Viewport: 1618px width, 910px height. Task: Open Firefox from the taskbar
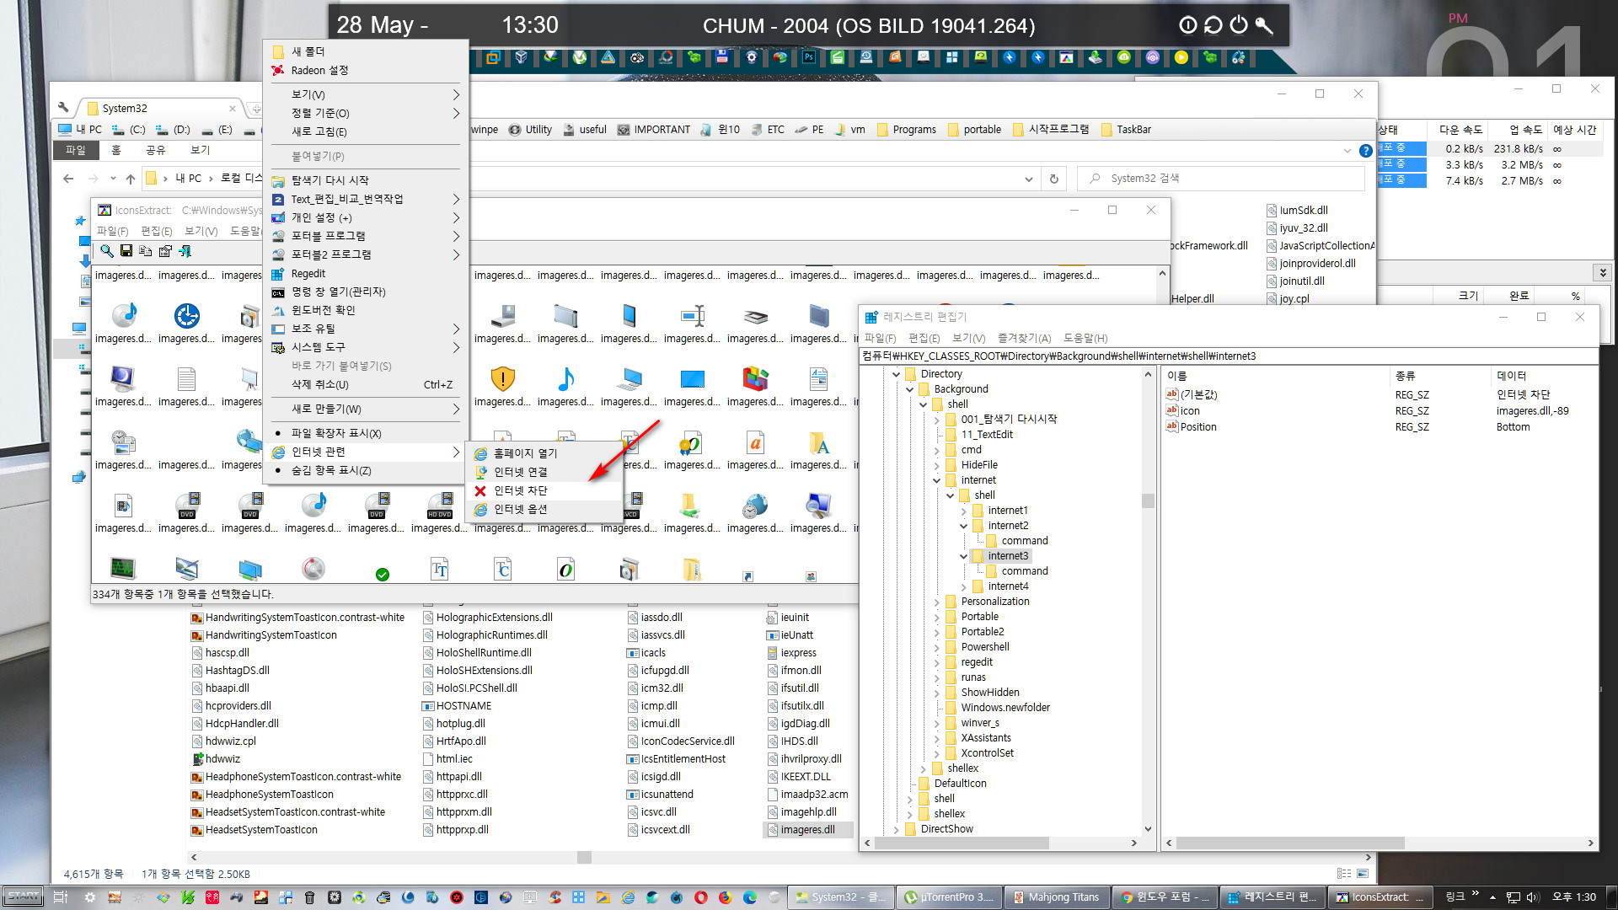[x=725, y=897]
